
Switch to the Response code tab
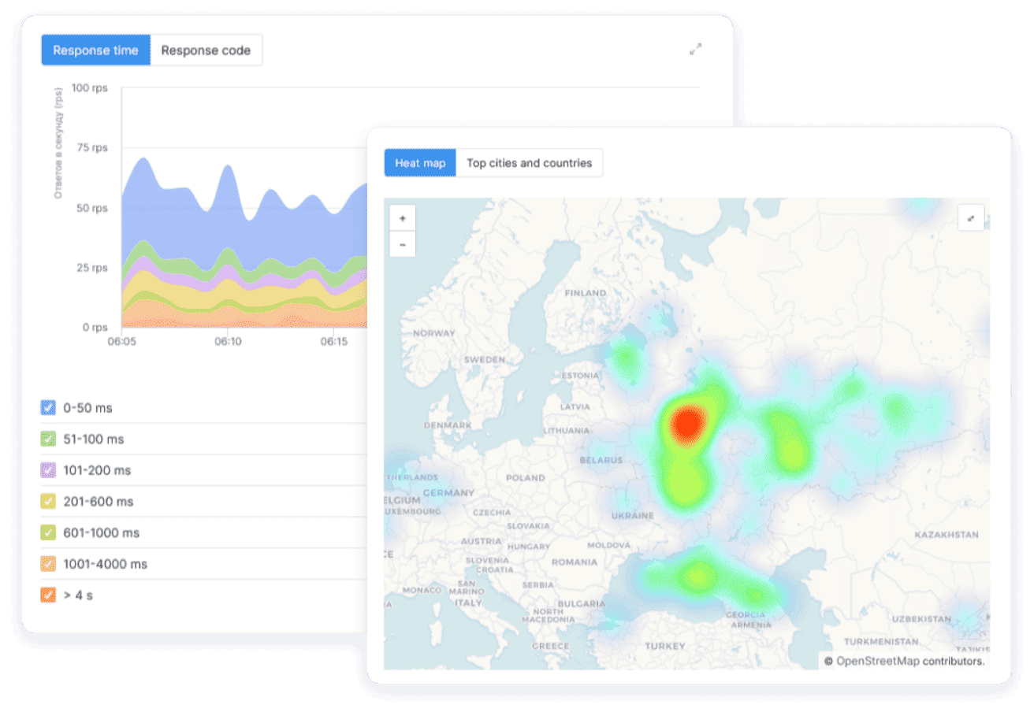tap(206, 50)
